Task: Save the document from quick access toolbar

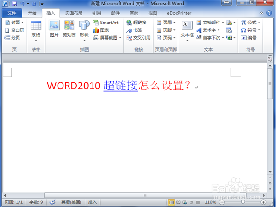Action: [15, 4]
